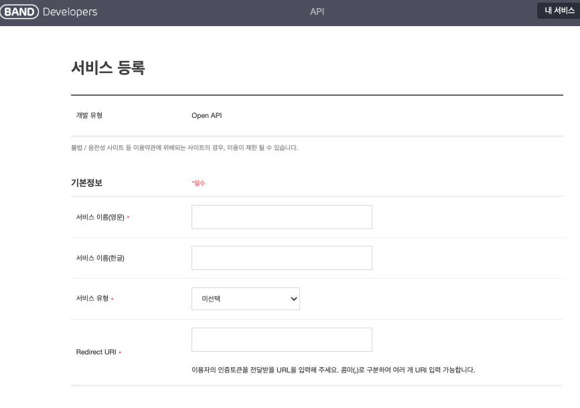Click the Redirect URI help text about 인증토큰
The width and height of the screenshot is (580, 408).
[334, 370]
